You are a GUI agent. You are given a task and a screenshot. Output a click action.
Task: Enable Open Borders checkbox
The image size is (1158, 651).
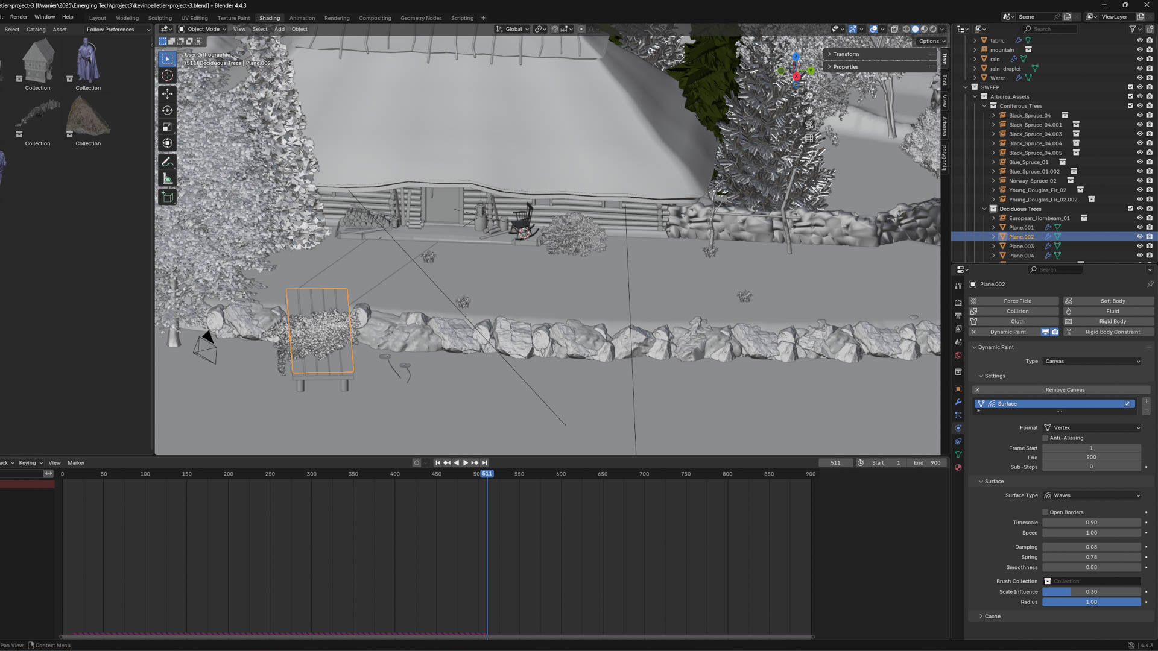point(1046,512)
